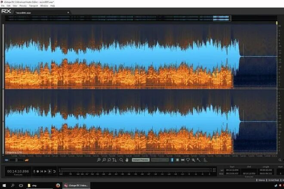Image resolution: width=284 pixels, height=189 pixels.
Task: Click the magnifier icon at toolbar's right end
Action: tap(280, 160)
